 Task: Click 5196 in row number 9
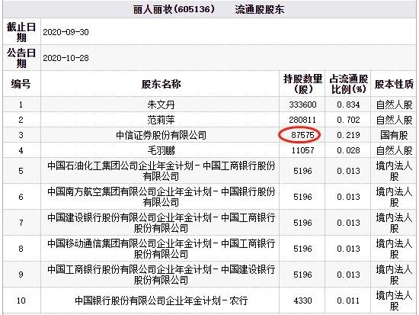[x=302, y=275]
